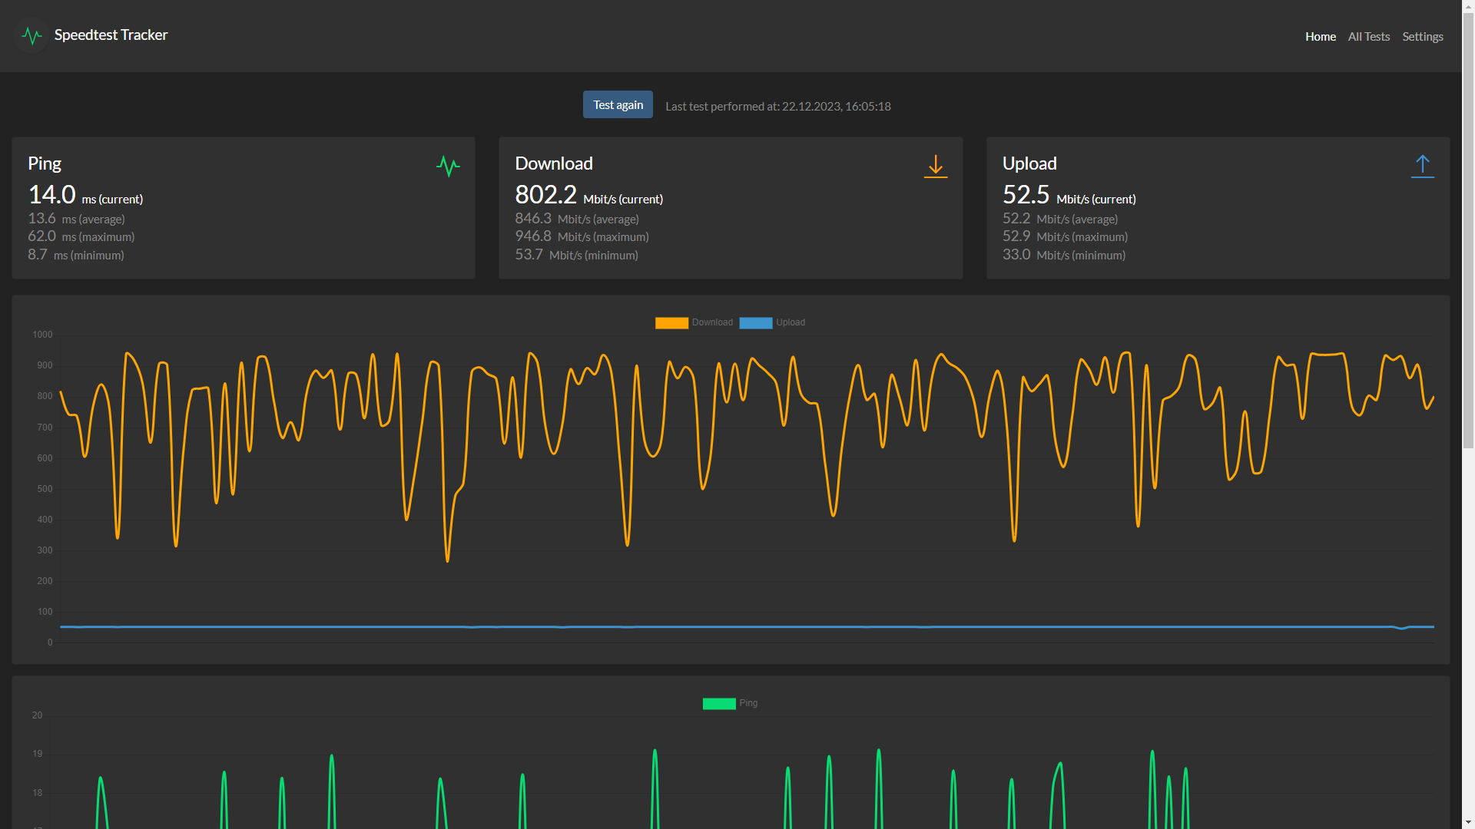The image size is (1475, 829).
Task: Click the orange Download legend swatch
Action: tap(671, 322)
